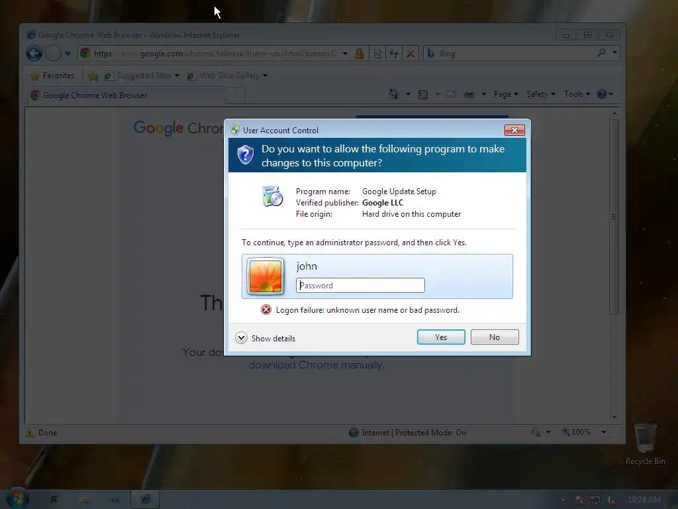Select the Google Chrome Web Browser tab

[128, 95]
